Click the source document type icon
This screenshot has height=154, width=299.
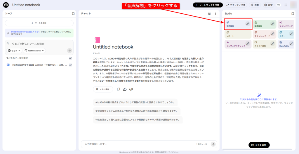(x=8, y=65)
